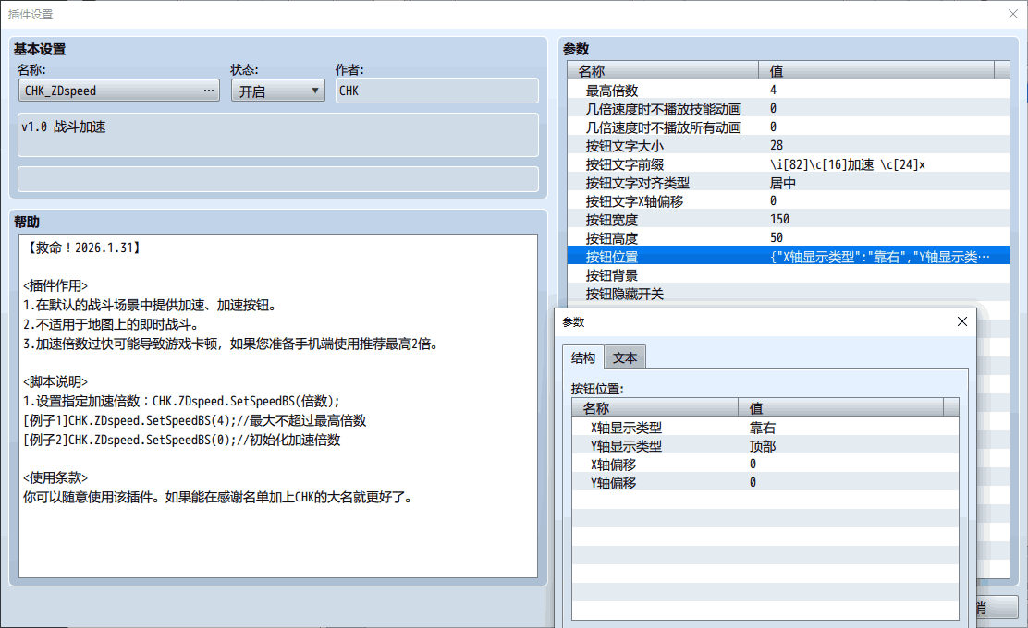Screen dimensions: 1028x628
Task: Switch to the 文本 tab
Action: point(625,357)
